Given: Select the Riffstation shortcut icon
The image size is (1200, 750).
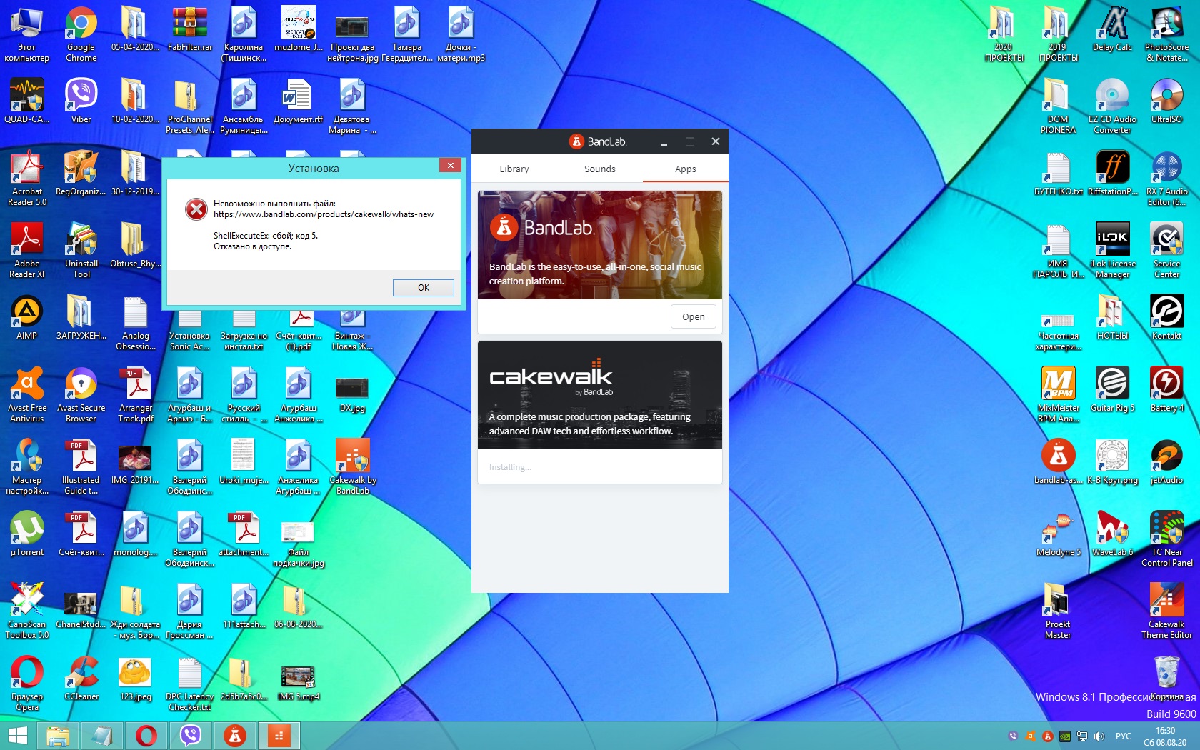Looking at the screenshot, I should point(1113,173).
